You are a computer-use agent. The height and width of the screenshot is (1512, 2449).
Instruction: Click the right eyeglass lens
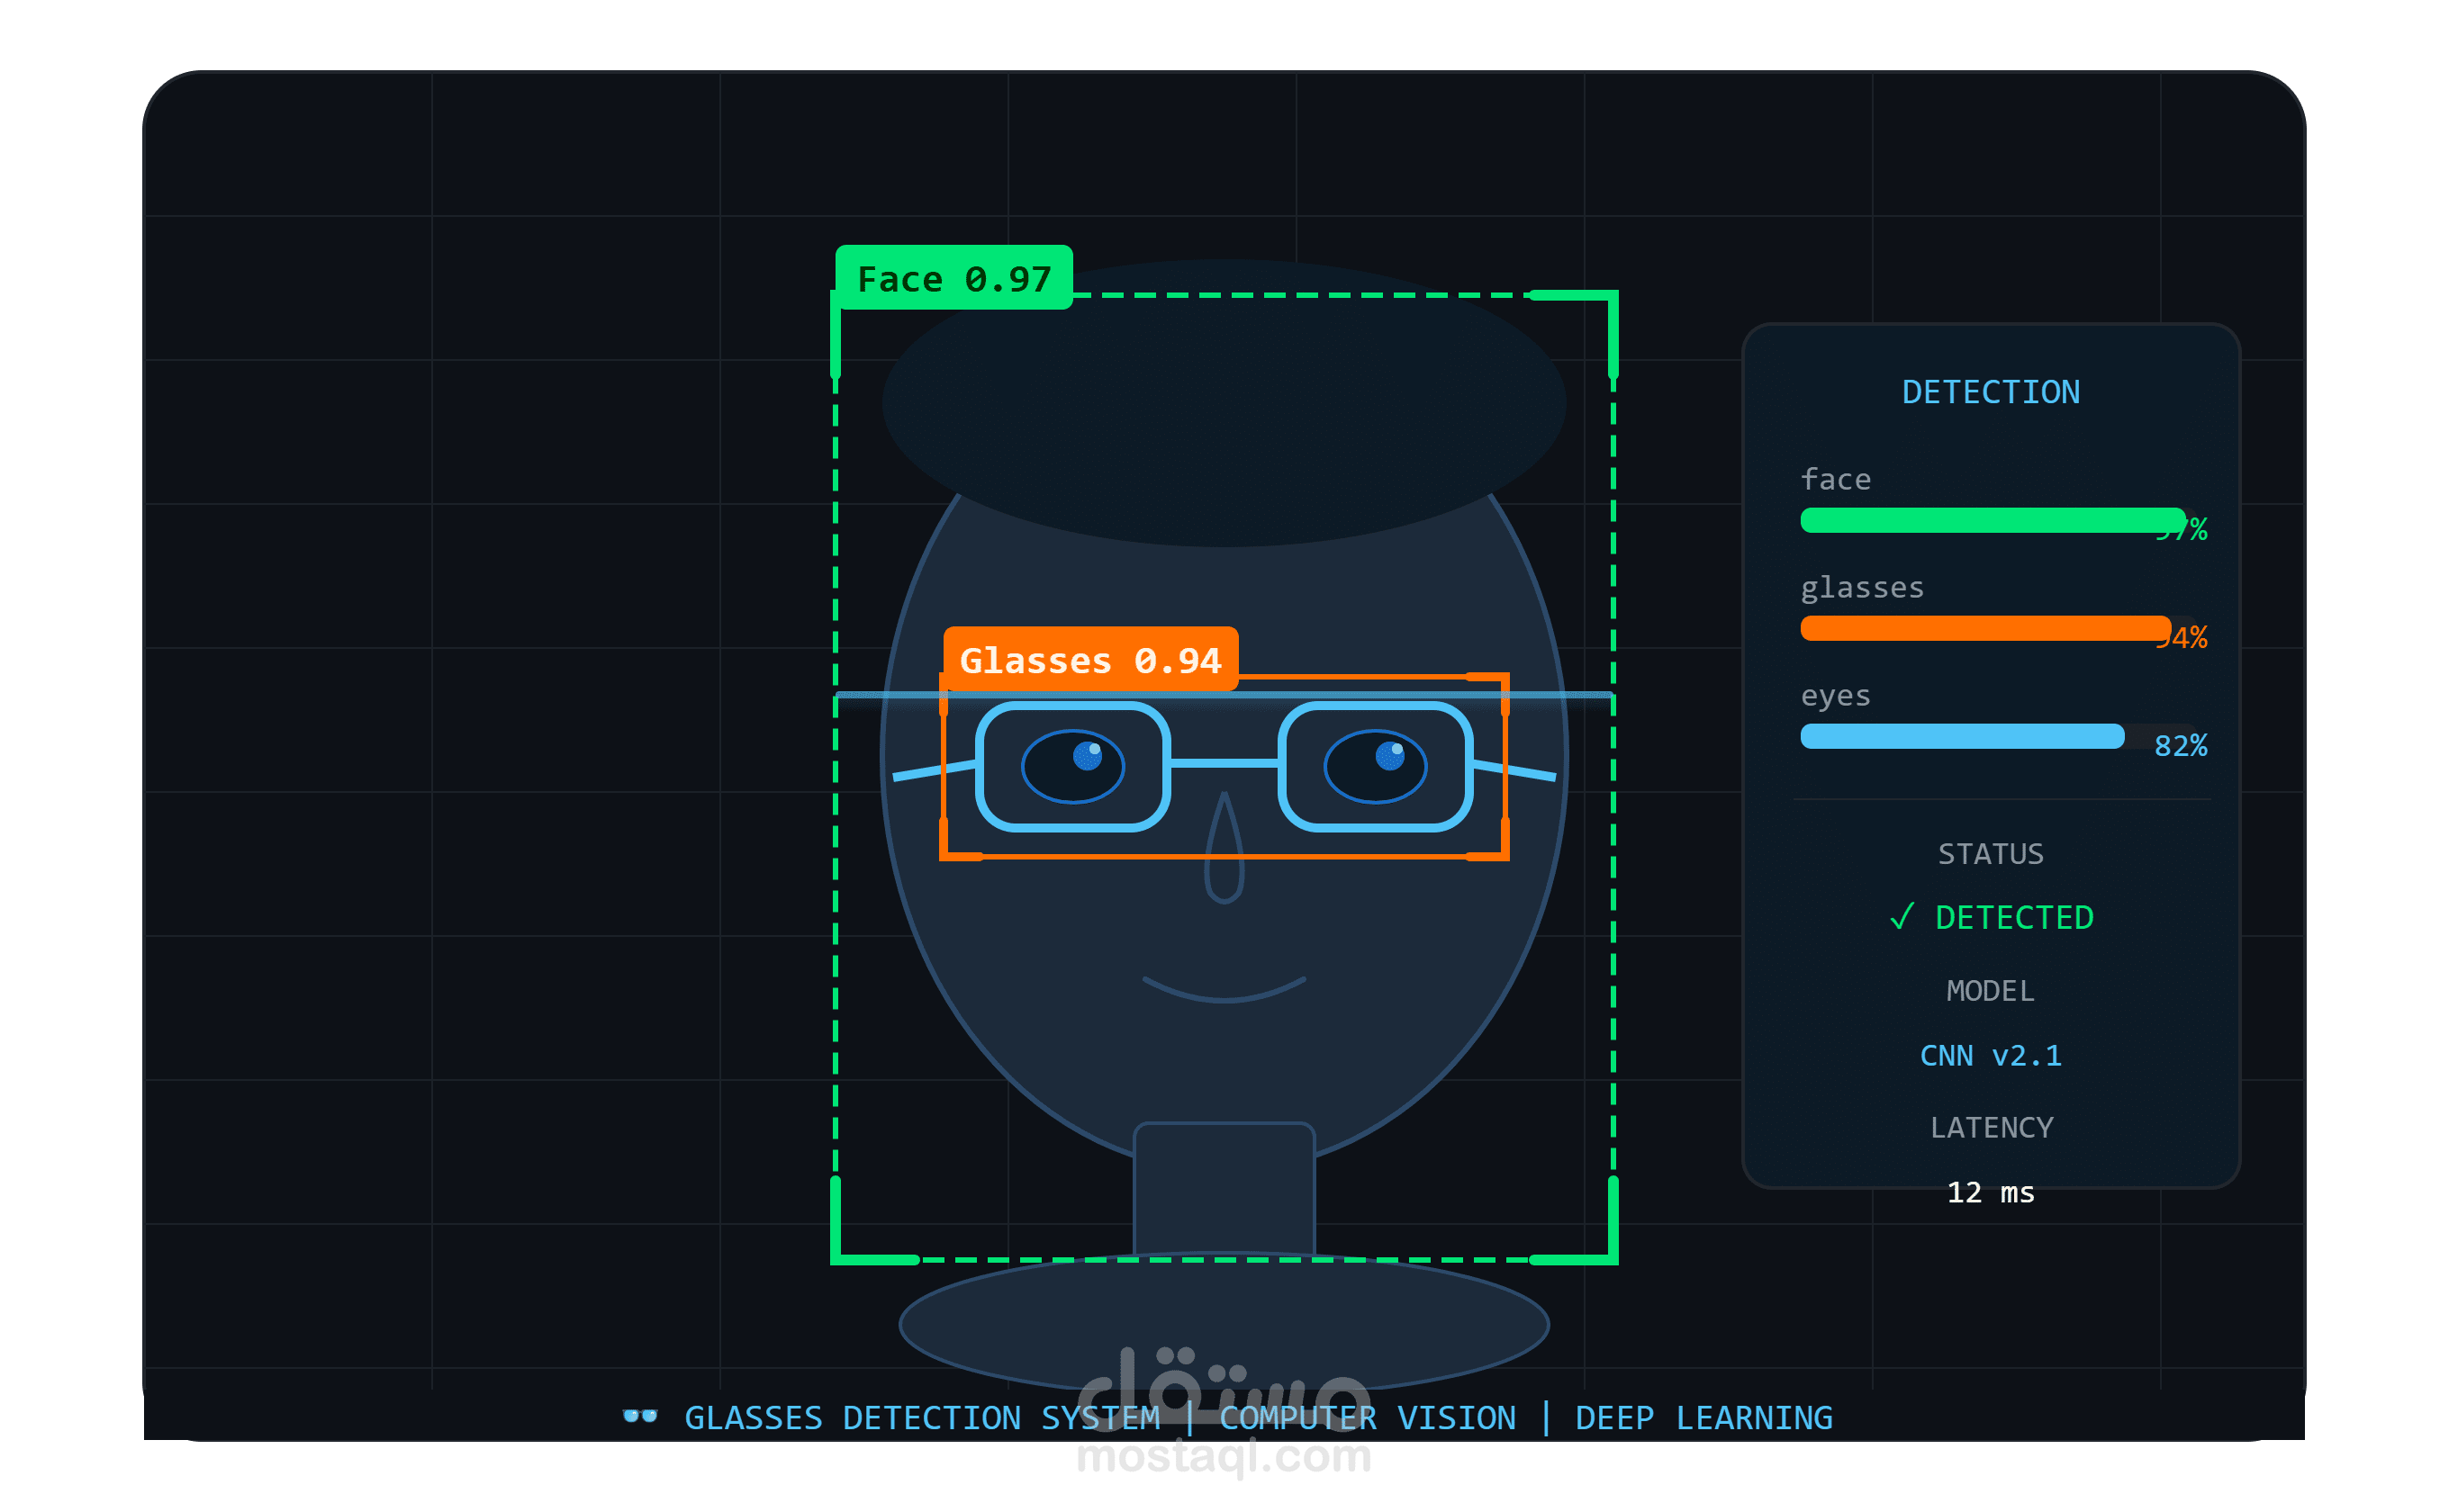coord(1376,767)
